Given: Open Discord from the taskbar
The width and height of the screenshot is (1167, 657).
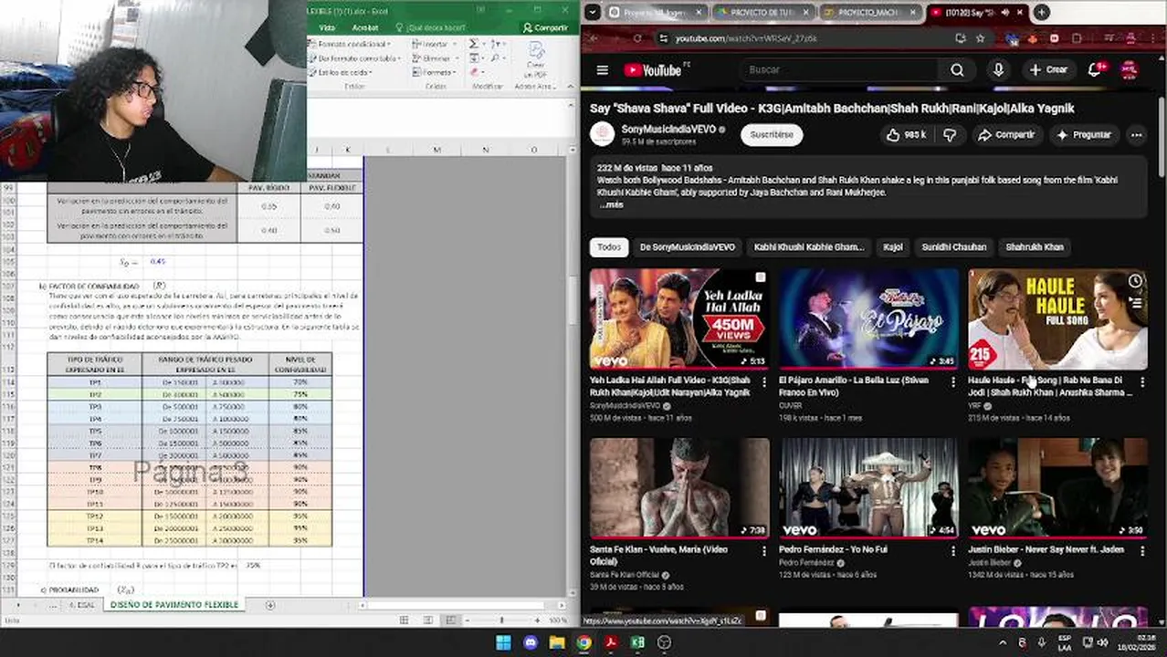Looking at the screenshot, I should pos(531,642).
